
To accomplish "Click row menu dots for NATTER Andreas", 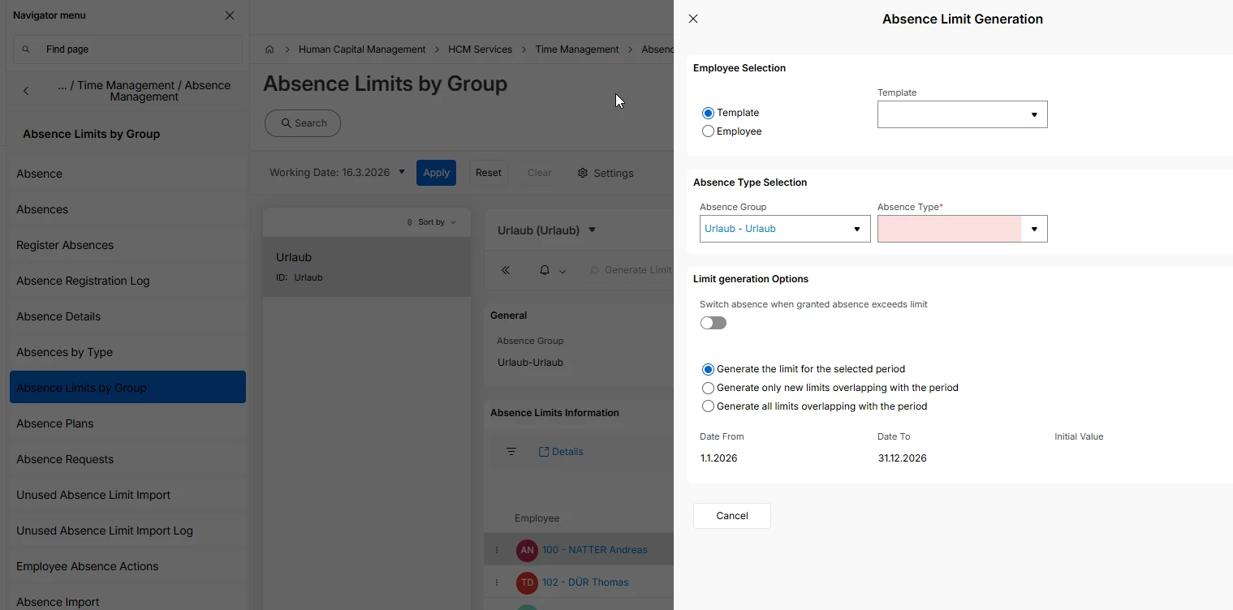I will point(497,550).
